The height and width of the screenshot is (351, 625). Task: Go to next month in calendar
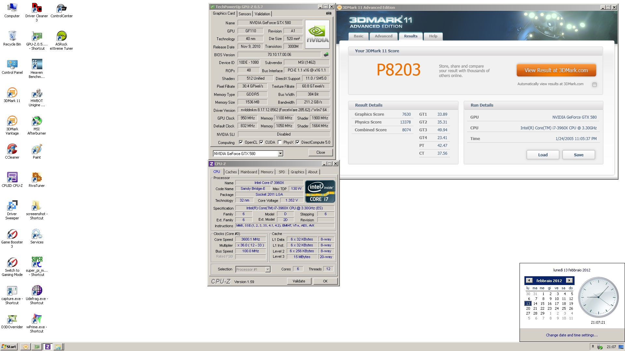tap(569, 280)
